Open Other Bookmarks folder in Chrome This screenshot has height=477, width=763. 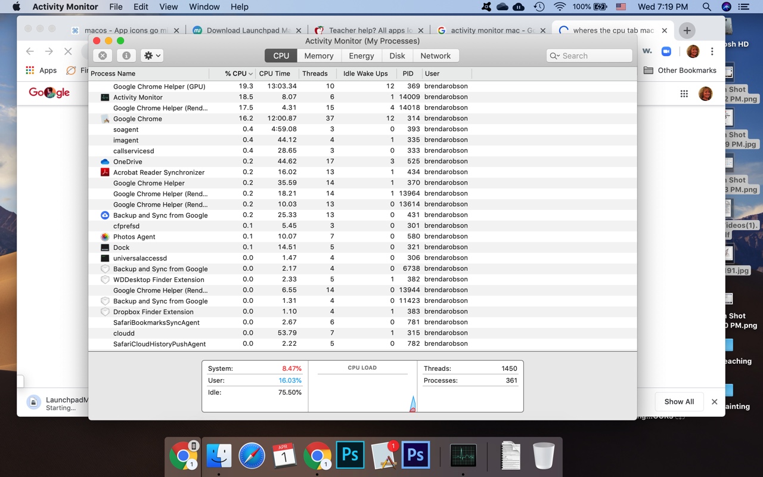(680, 70)
